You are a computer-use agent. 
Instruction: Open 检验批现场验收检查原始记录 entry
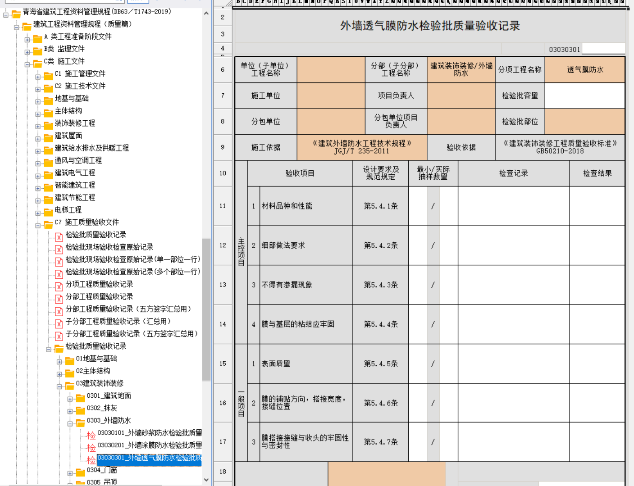[109, 247]
